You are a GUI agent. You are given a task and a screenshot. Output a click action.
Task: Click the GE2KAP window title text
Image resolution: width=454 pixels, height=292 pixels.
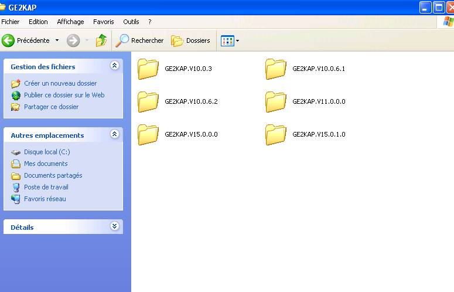(22, 8)
